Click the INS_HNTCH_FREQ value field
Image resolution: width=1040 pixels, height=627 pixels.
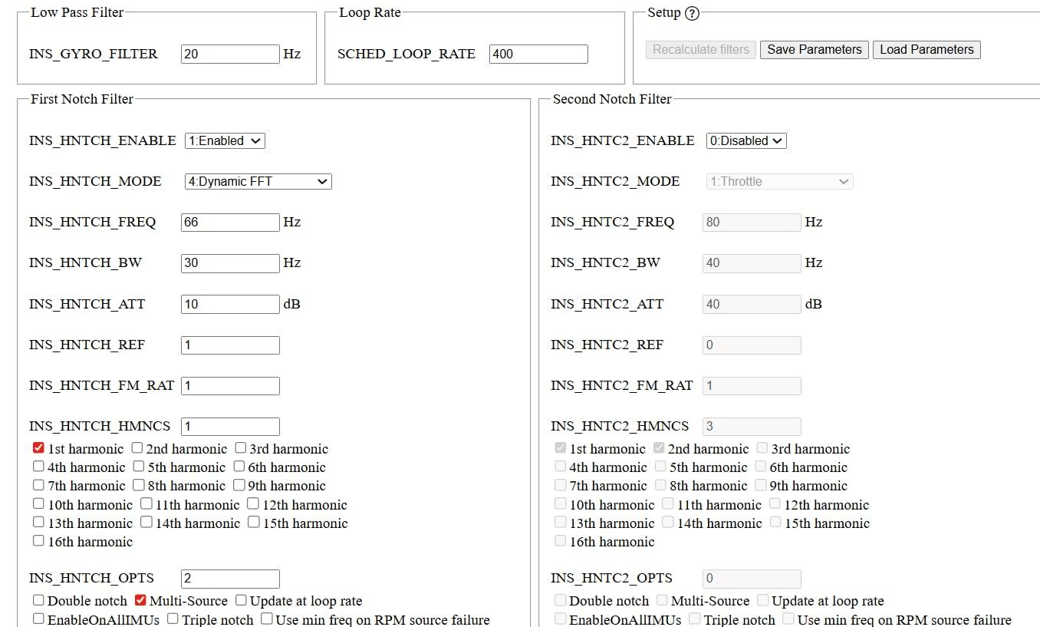pos(230,222)
